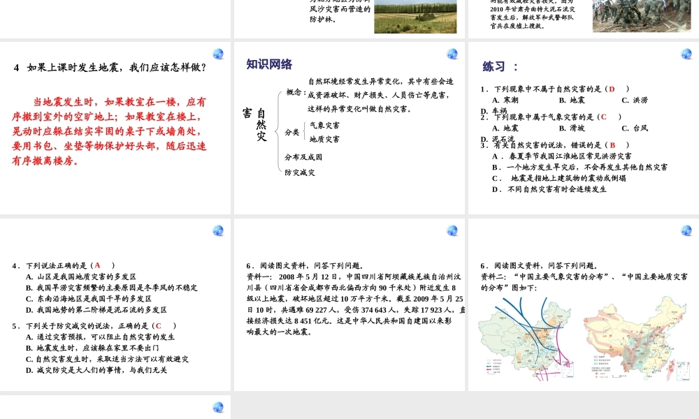
Task: Select the 气象灾害 branch text
Action: coord(324,125)
